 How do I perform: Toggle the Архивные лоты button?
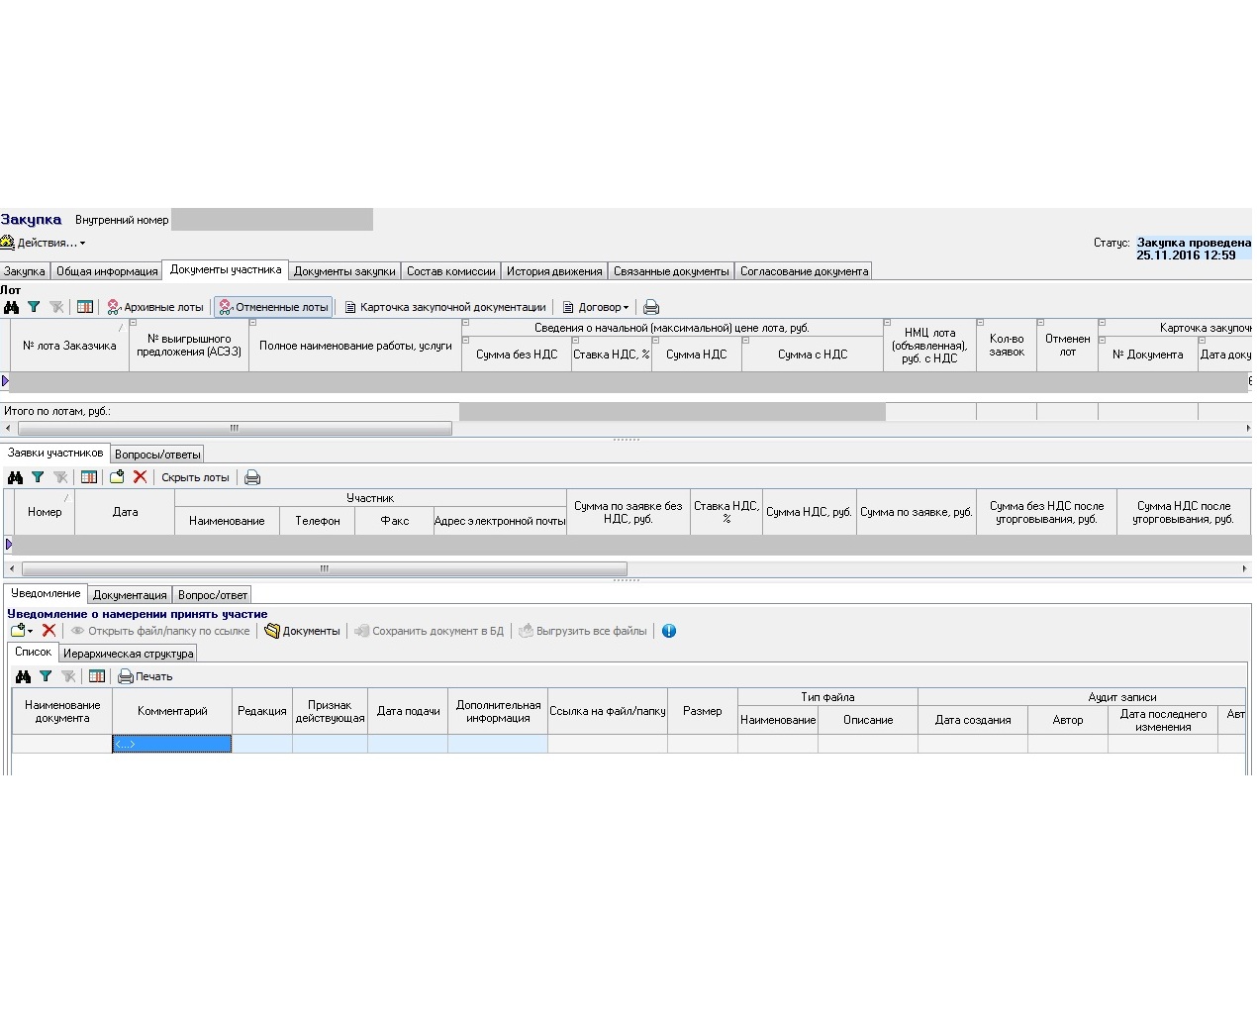(x=155, y=307)
